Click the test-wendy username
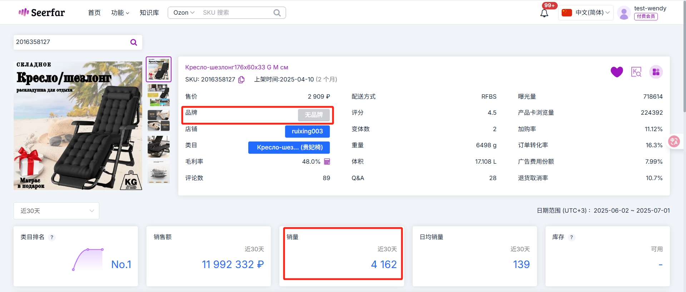This screenshot has width=686, height=292. pyautogui.click(x=650, y=8)
